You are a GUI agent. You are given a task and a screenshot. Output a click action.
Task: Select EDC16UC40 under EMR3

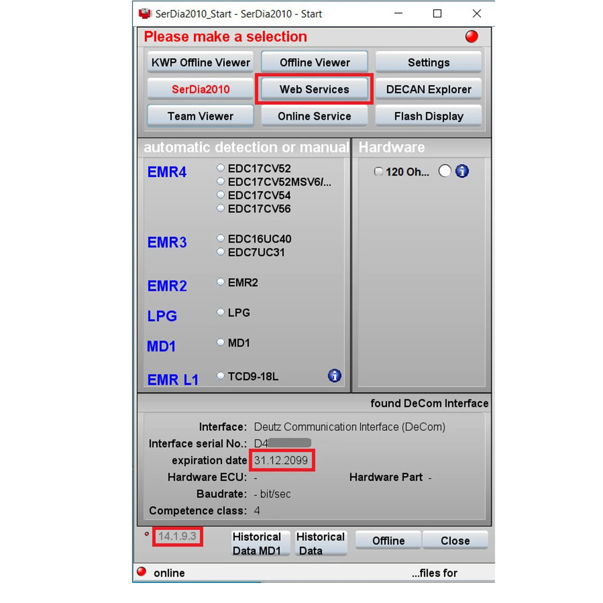(220, 238)
